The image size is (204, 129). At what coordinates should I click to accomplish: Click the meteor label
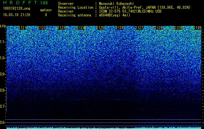46,10
